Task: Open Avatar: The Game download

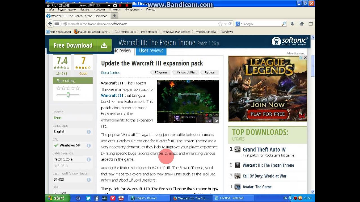Action: [257, 187]
